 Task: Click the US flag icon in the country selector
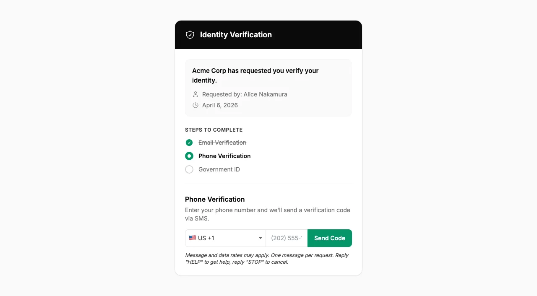193,237
